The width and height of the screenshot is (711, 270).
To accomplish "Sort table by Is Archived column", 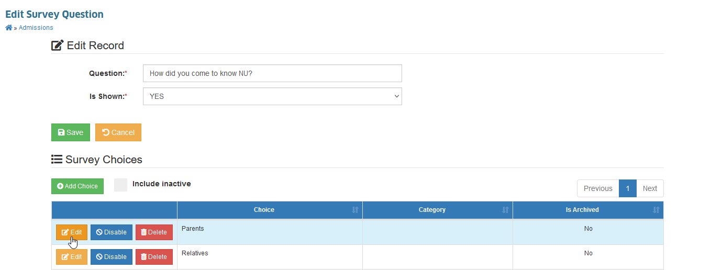I will pyautogui.click(x=588, y=210).
